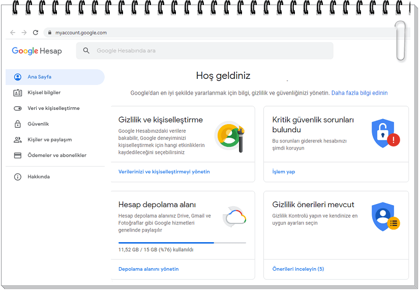This screenshot has width=419, height=290.
Task: Click the storage cloud illustration
Action: tap(234, 217)
